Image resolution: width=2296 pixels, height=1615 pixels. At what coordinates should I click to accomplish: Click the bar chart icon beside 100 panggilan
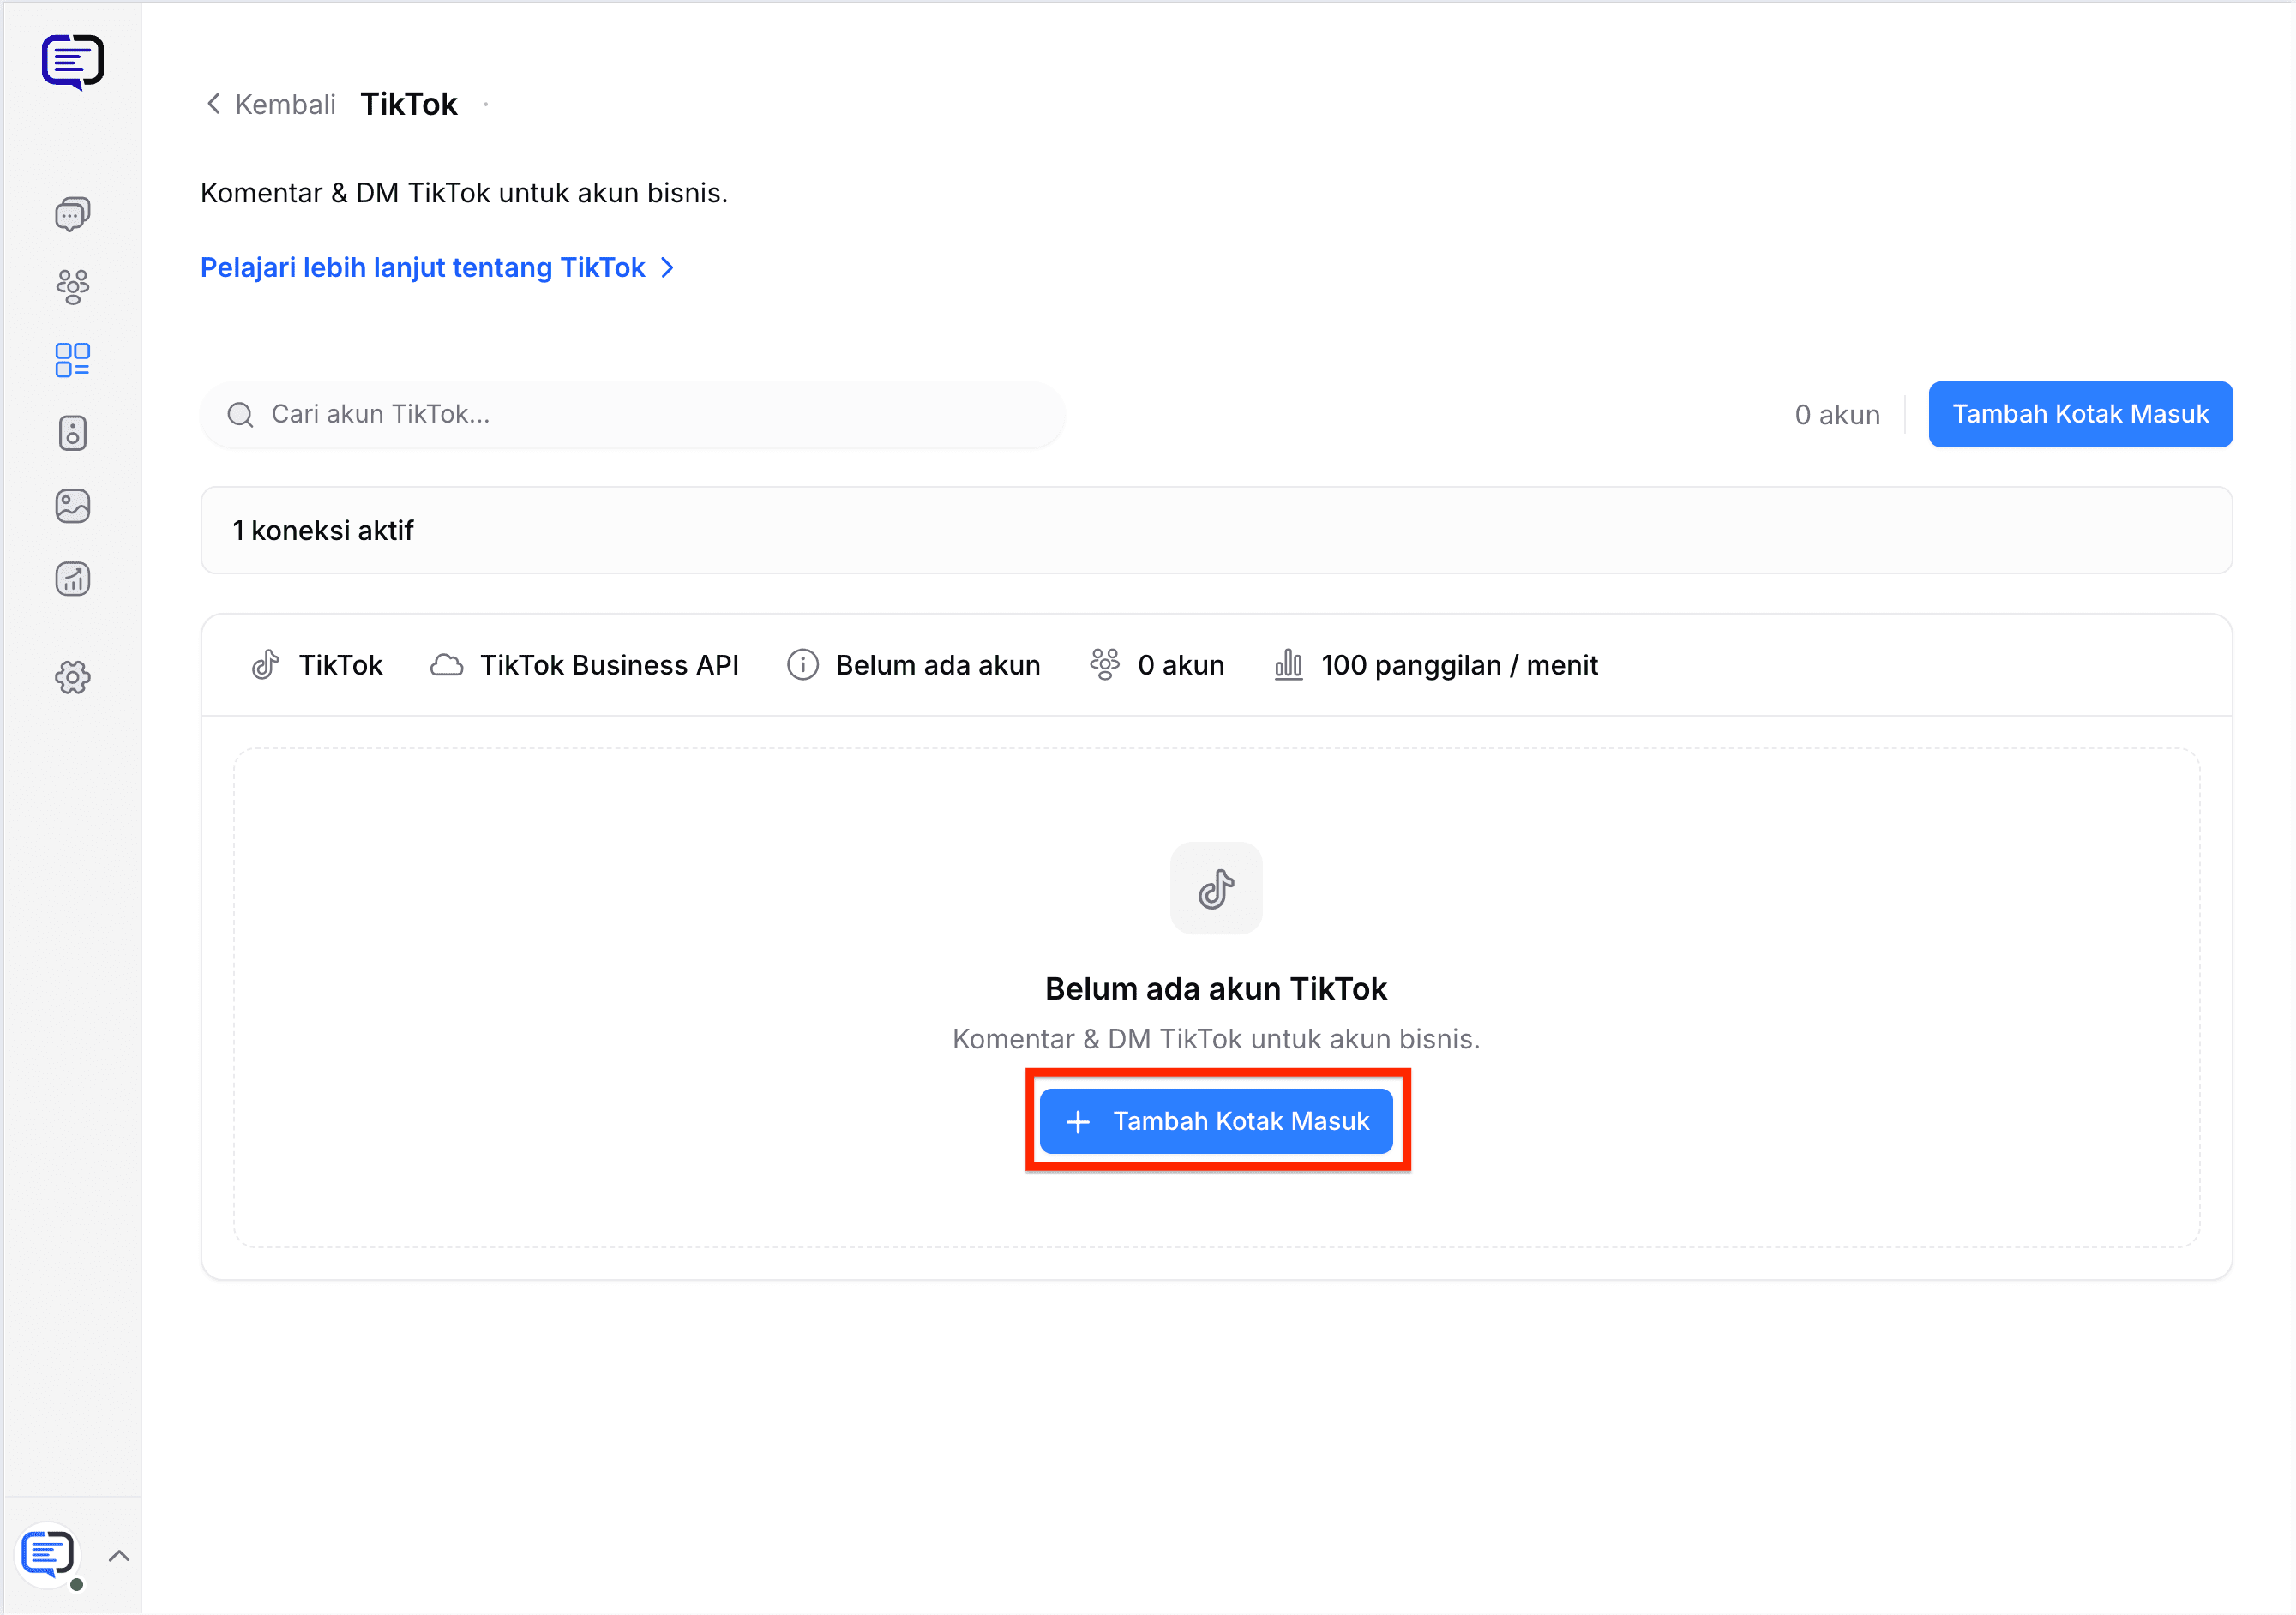pos(1289,665)
